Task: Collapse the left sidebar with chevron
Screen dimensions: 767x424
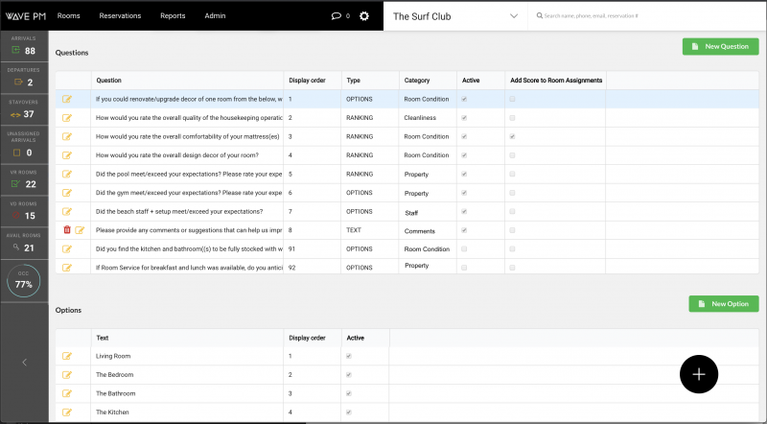Action: pyautogui.click(x=24, y=362)
